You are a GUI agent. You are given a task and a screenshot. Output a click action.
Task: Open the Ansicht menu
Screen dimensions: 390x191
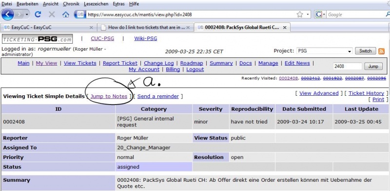[x=51, y=4]
